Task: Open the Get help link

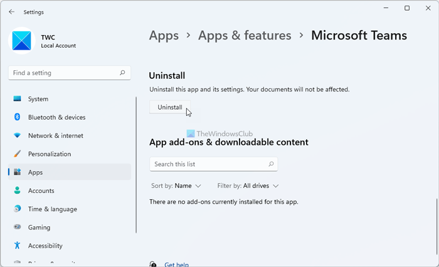Action: (176, 264)
